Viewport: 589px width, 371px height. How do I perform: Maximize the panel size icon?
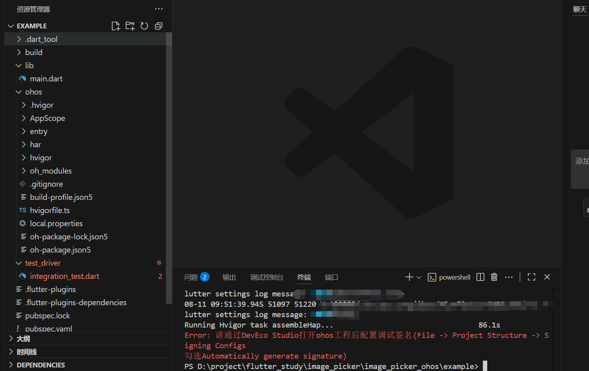tap(532, 277)
